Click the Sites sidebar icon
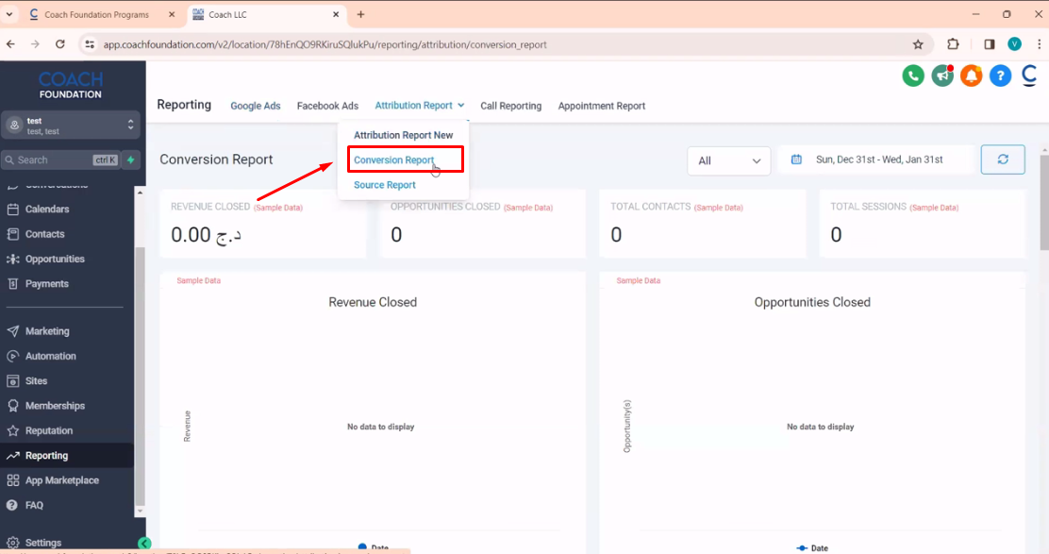 [12, 380]
